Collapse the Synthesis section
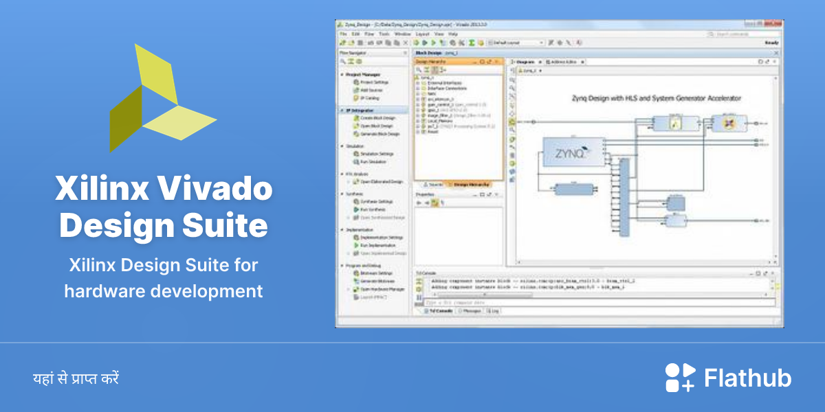825x412 pixels. (342, 194)
